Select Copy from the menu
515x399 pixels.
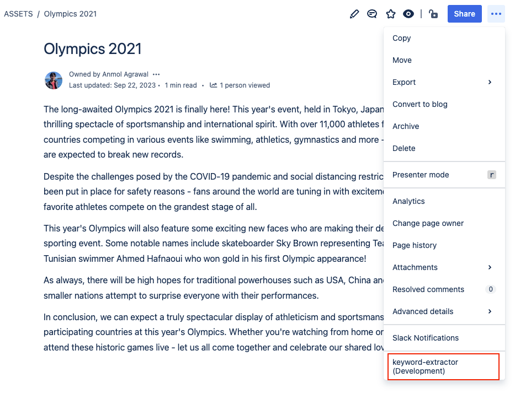[x=401, y=38]
